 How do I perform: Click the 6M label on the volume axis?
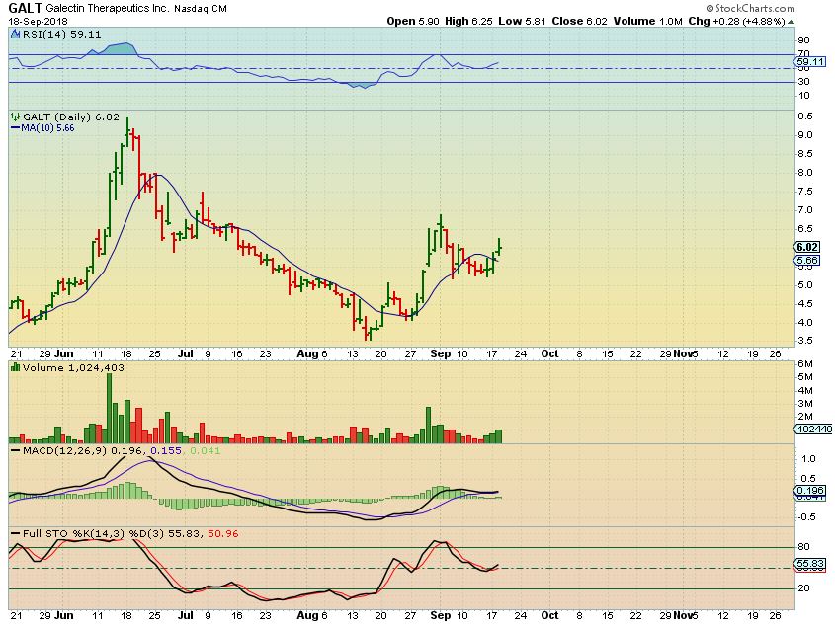coord(805,364)
